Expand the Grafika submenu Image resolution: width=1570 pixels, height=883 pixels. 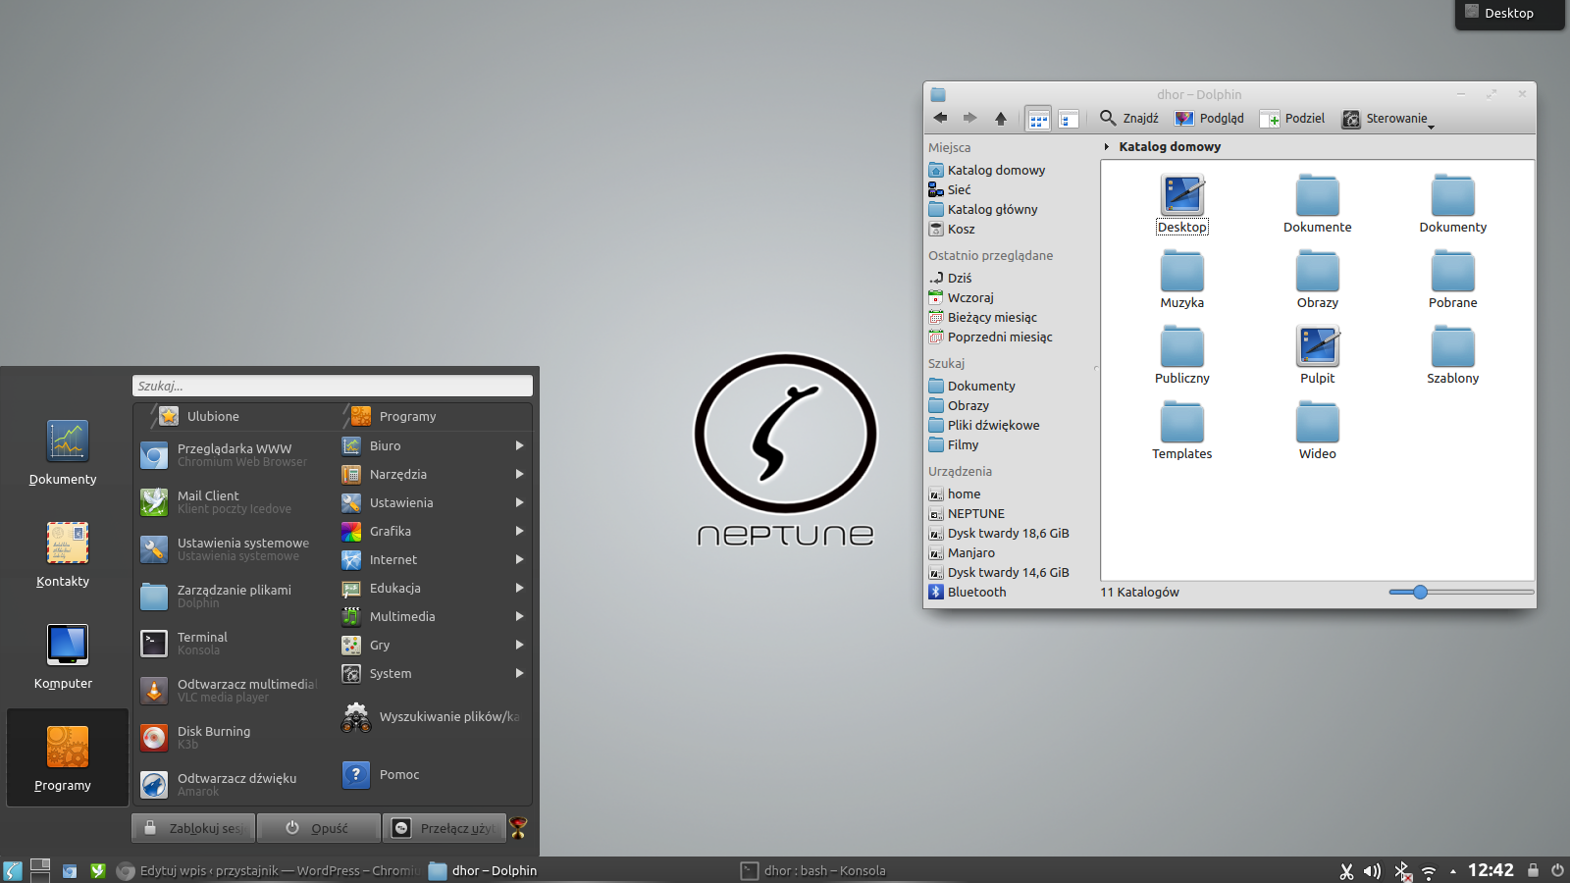coord(433,531)
